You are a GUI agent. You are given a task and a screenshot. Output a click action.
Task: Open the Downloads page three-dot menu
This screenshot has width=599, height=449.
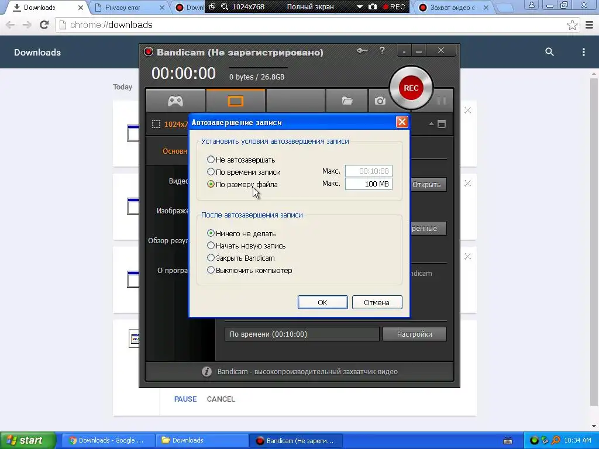(583, 52)
